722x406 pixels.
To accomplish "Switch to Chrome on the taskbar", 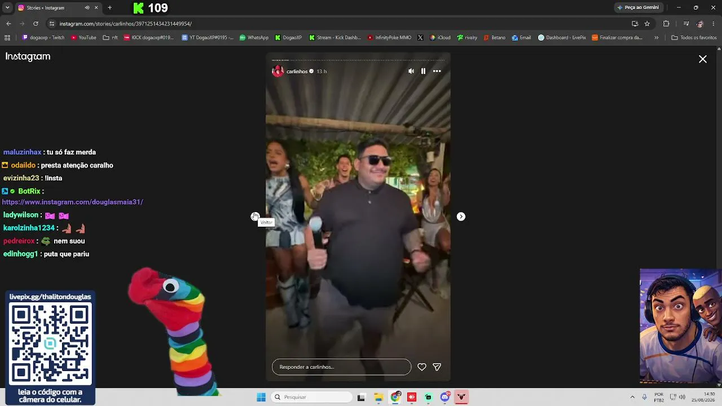I will tap(395, 397).
